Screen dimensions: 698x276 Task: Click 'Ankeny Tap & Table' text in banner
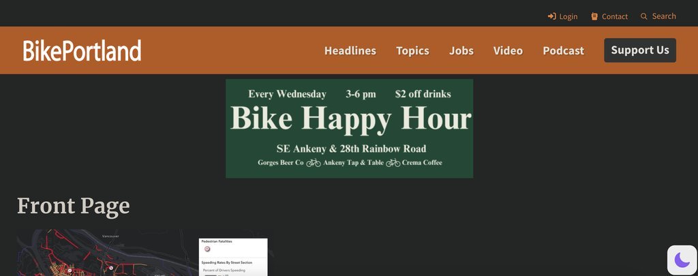[x=354, y=162]
